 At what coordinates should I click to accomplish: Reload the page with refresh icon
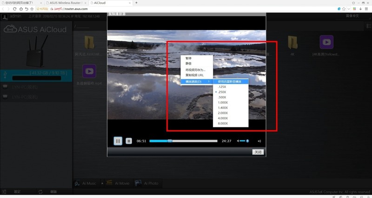click(15, 9)
